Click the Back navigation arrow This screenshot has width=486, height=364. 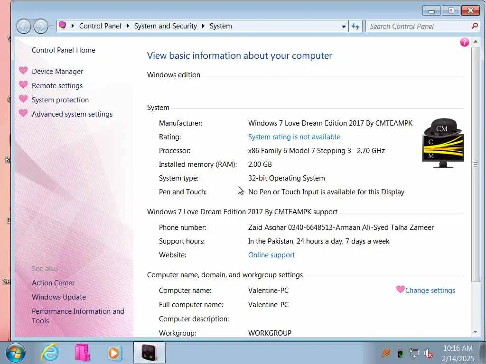pos(24,27)
